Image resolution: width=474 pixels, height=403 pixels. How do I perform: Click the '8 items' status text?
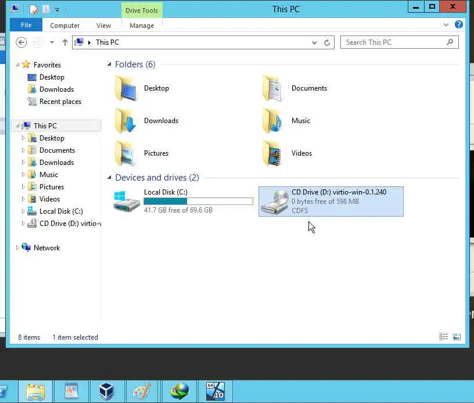pyautogui.click(x=29, y=337)
